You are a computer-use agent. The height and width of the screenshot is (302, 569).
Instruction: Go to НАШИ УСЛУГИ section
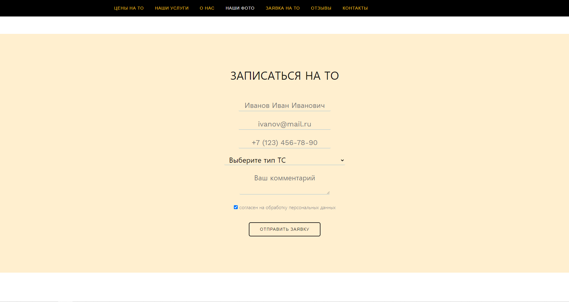click(171, 8)
